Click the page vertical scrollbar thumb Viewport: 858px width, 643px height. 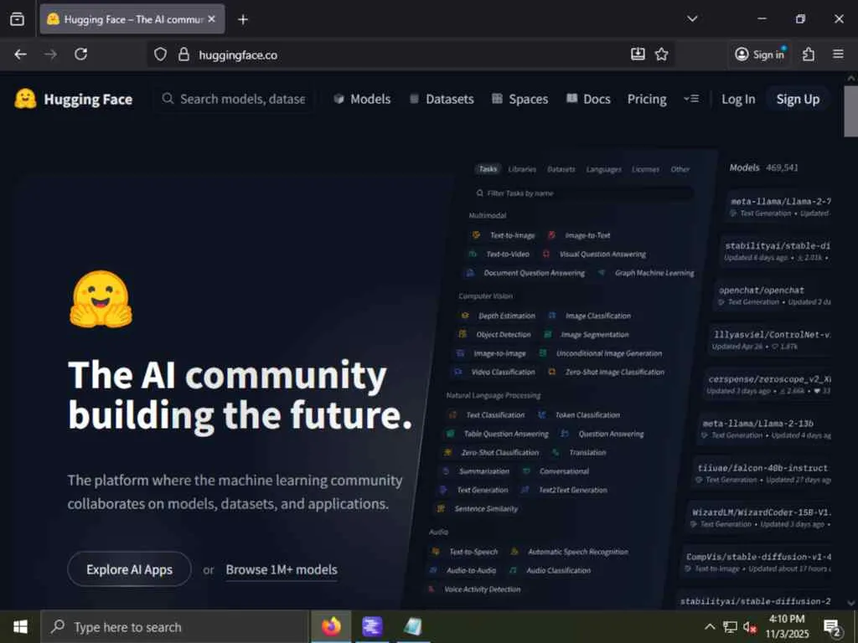point(851,111)
